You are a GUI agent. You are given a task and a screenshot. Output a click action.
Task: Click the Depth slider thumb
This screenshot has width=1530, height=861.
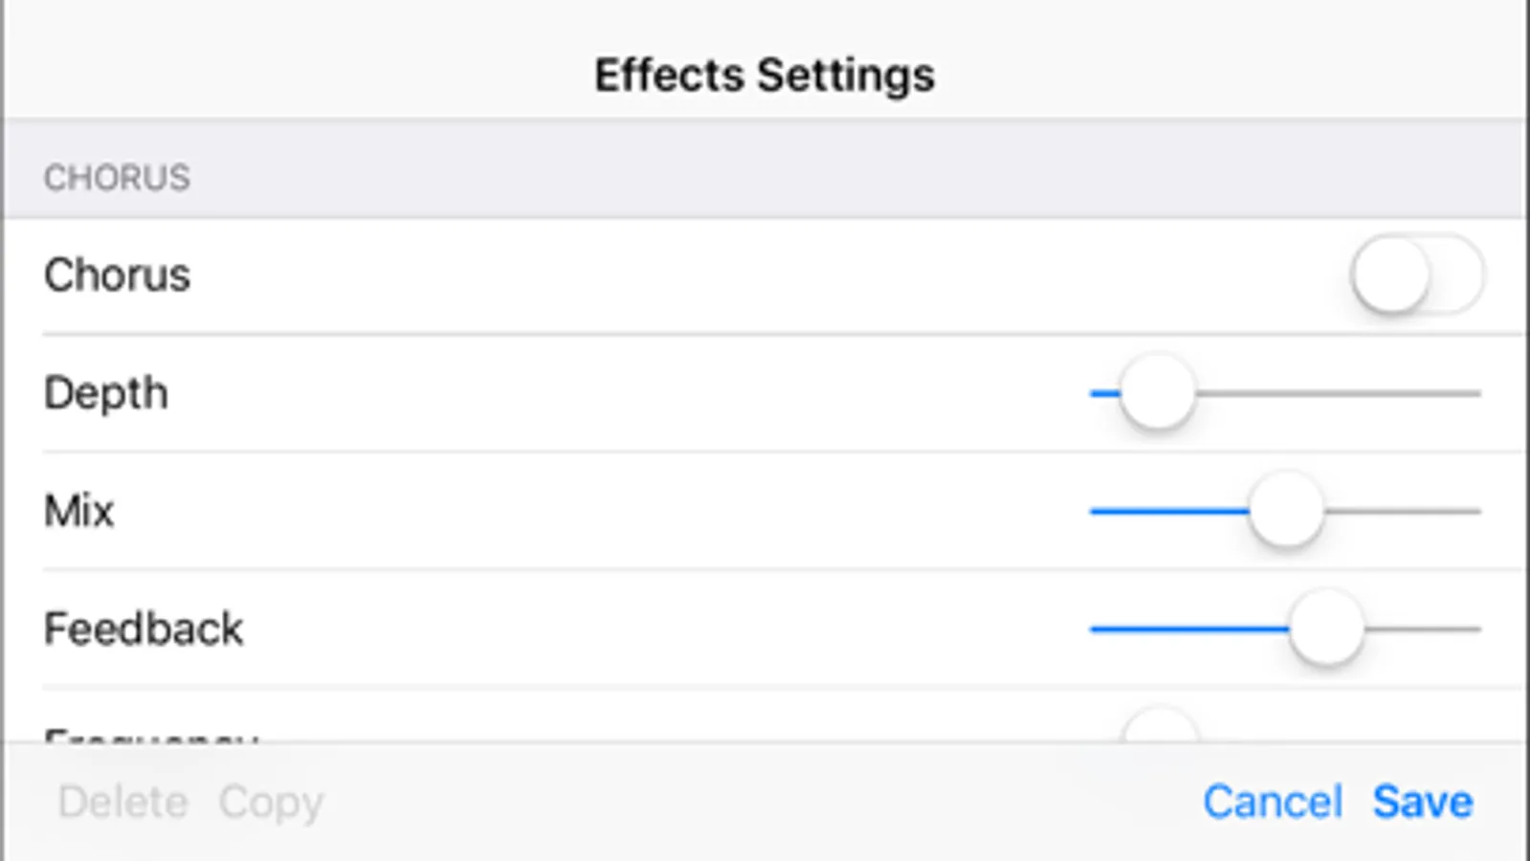click(x=1157, y=392)
